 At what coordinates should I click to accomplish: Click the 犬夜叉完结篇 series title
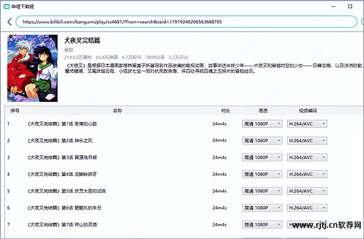(x=82, y=40)
